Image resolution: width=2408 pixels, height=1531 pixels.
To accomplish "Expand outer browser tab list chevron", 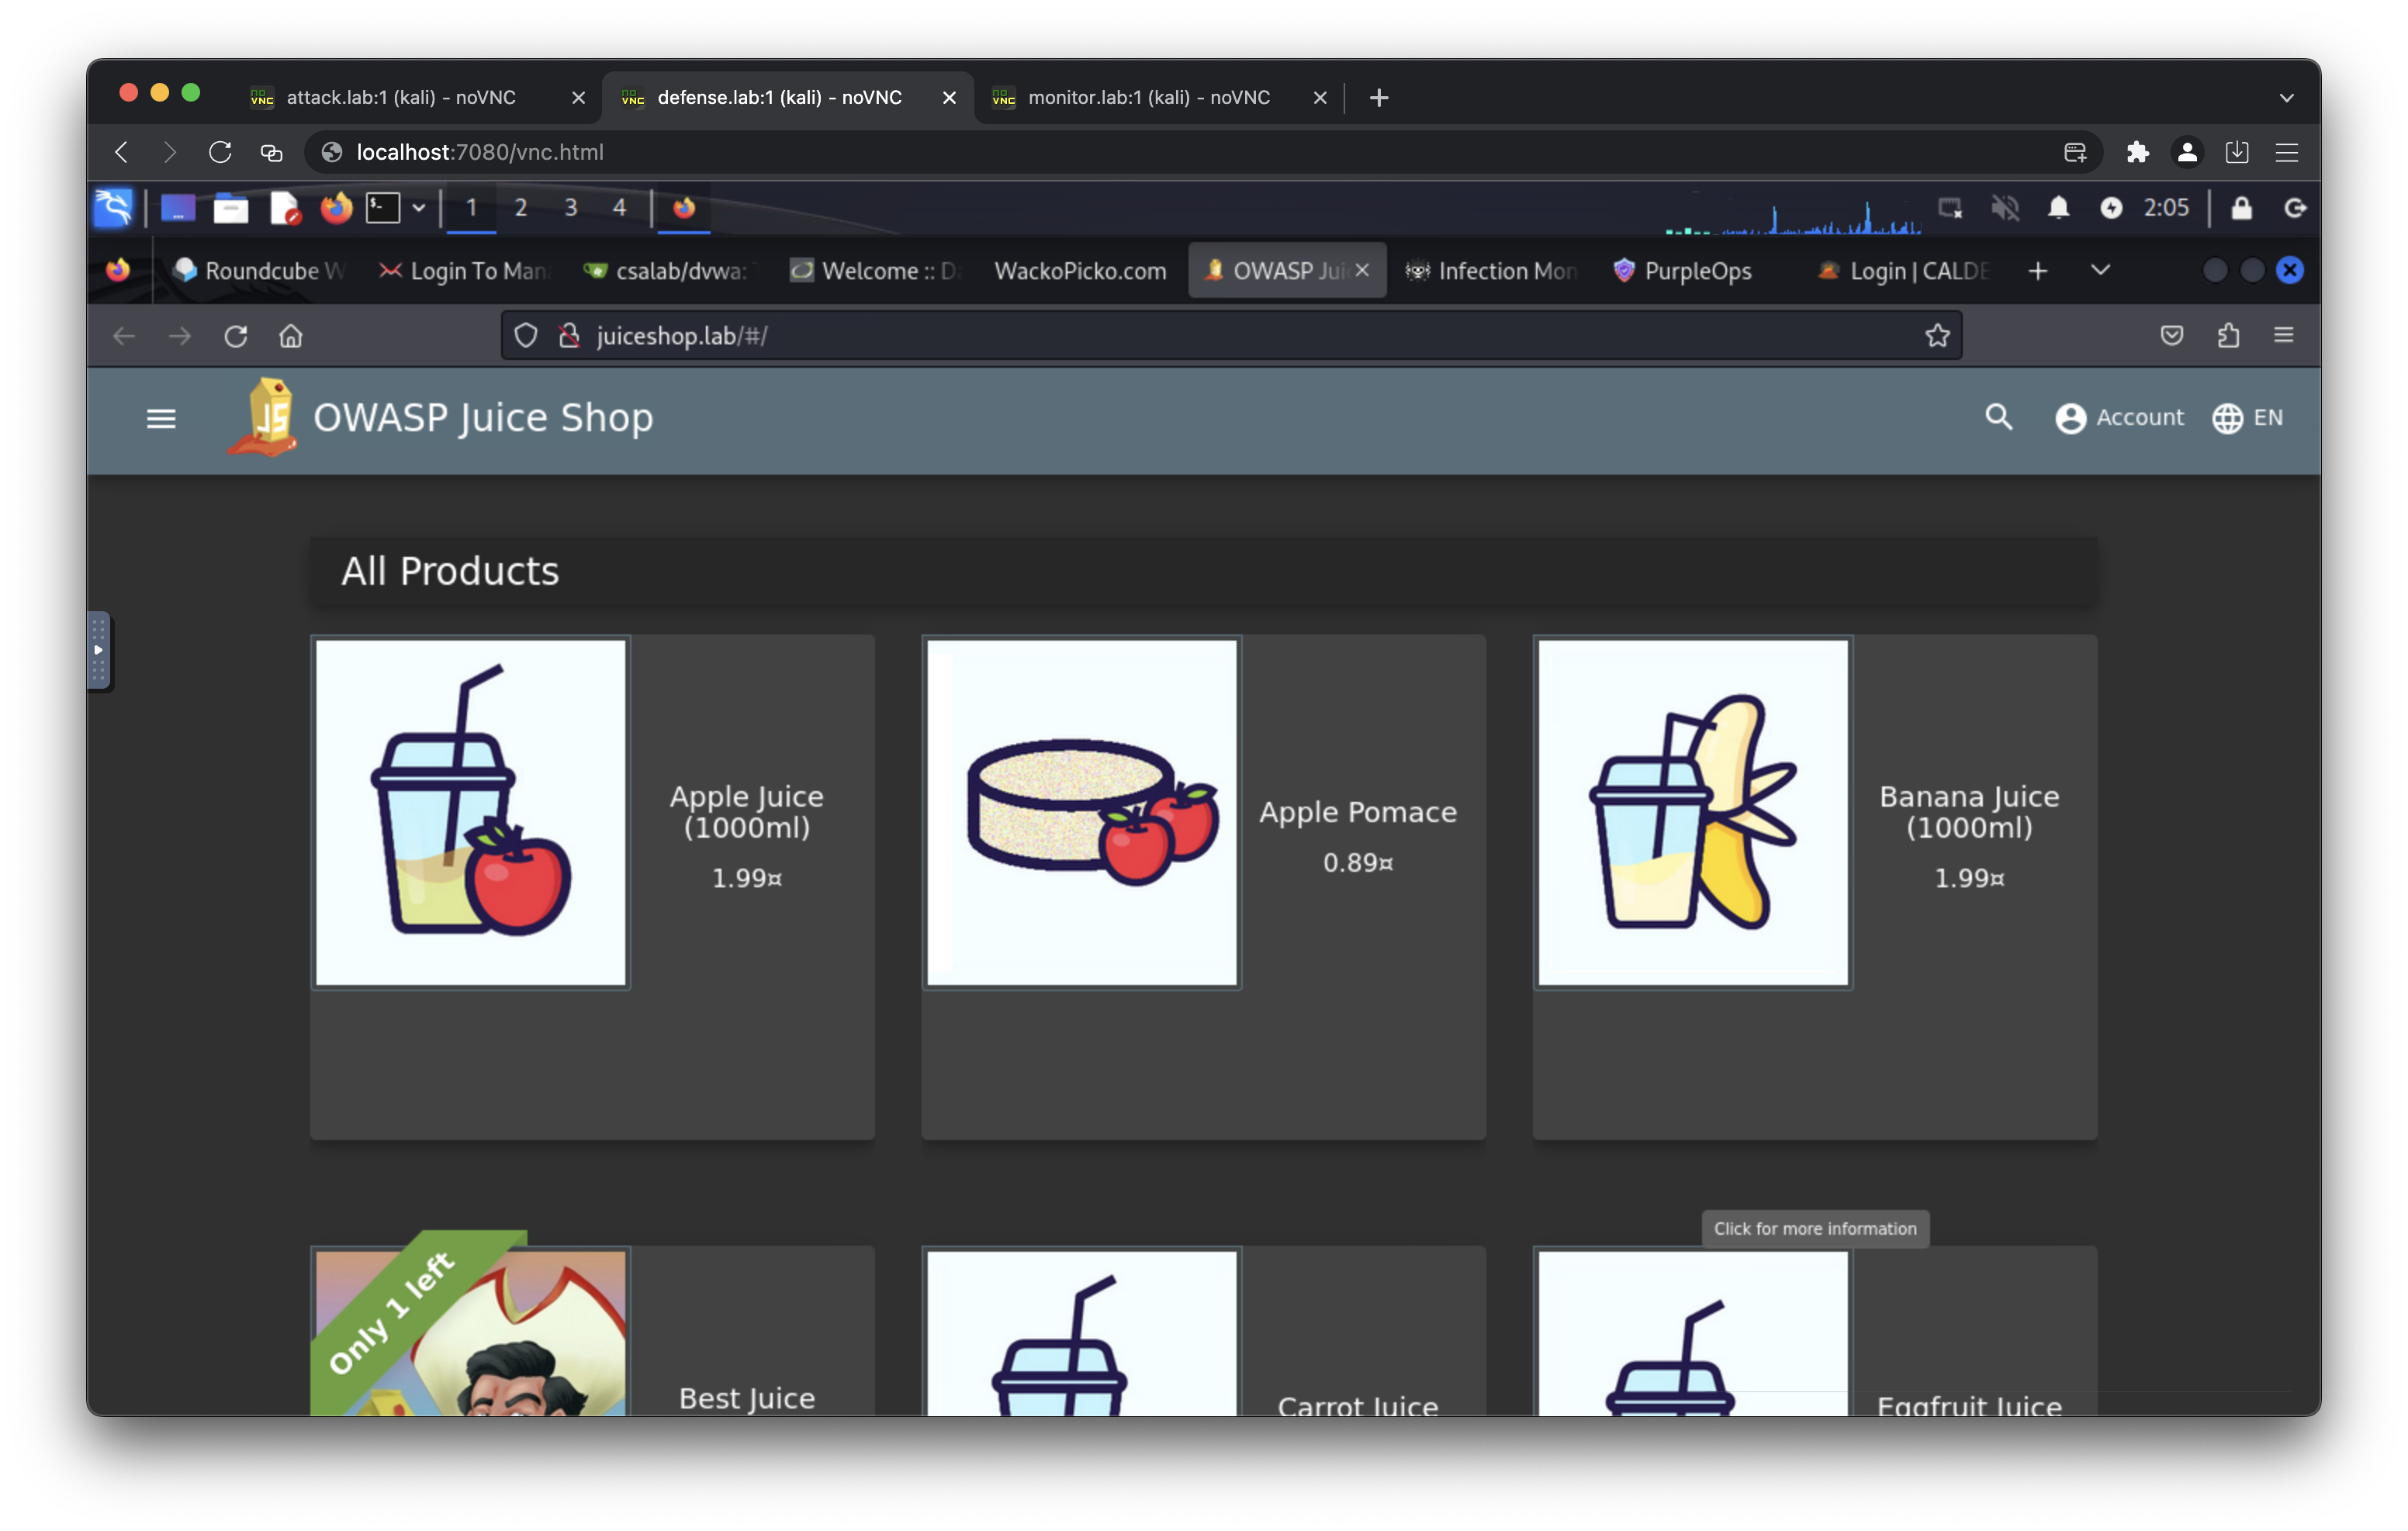I will (x=2286, y=97).
